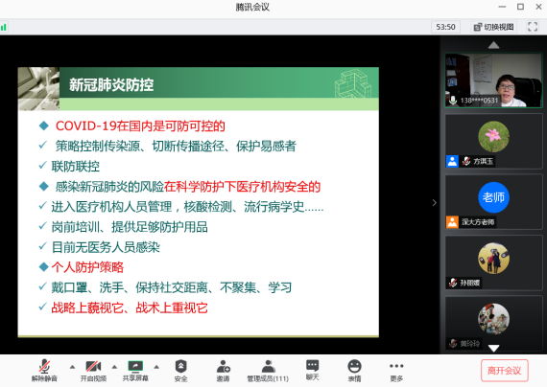
Task: Open the 更多 three-dot menu
Action: pyautogui.click(x=396, y=371)
